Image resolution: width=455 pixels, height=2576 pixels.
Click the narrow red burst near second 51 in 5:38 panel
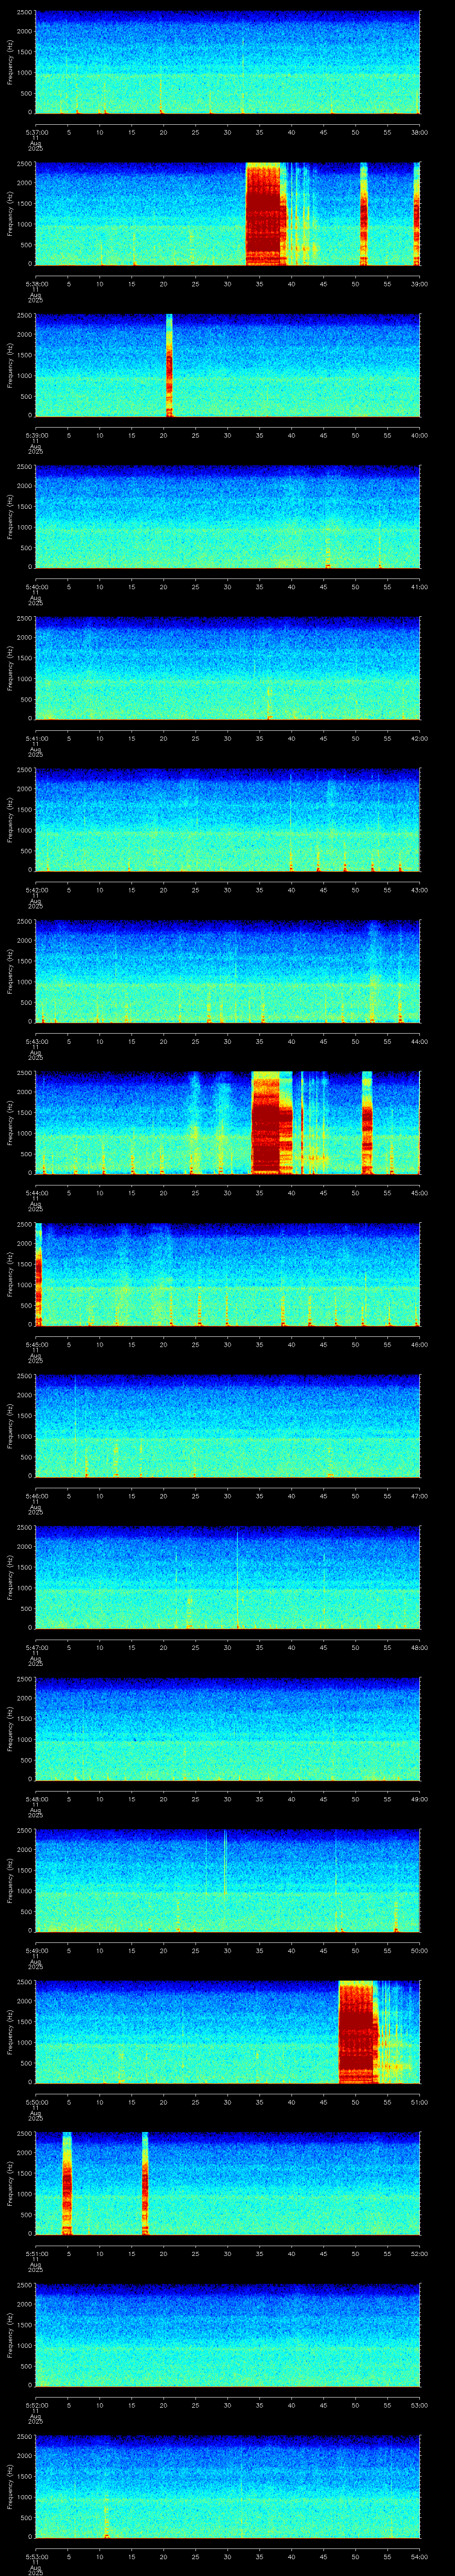click(x=363, y=214)
